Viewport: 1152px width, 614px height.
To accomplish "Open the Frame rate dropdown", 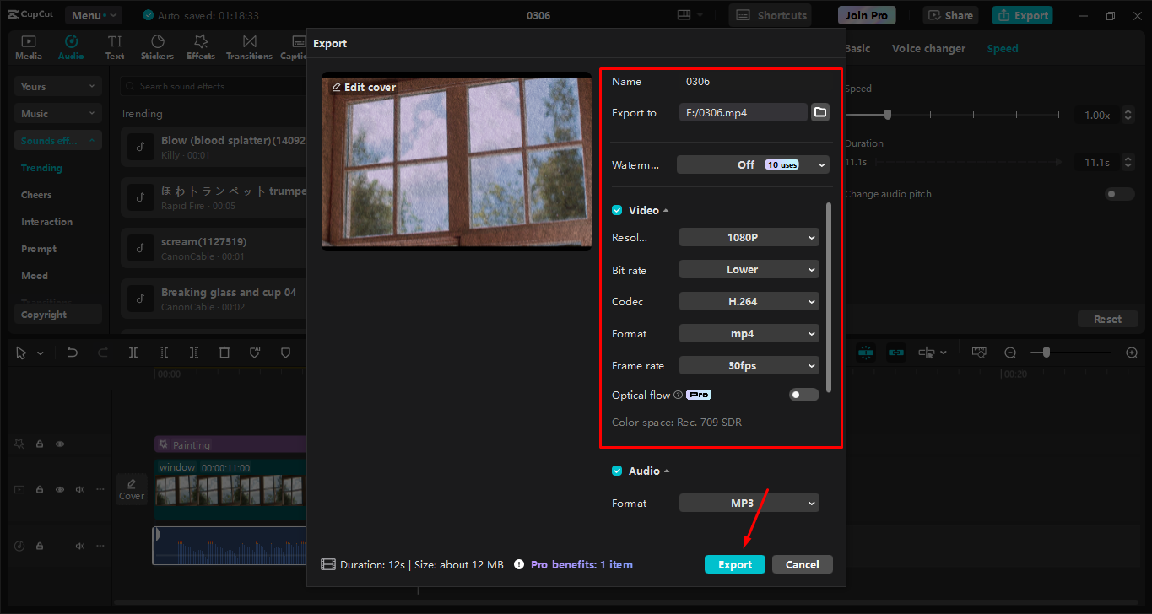I will point(749,365).
